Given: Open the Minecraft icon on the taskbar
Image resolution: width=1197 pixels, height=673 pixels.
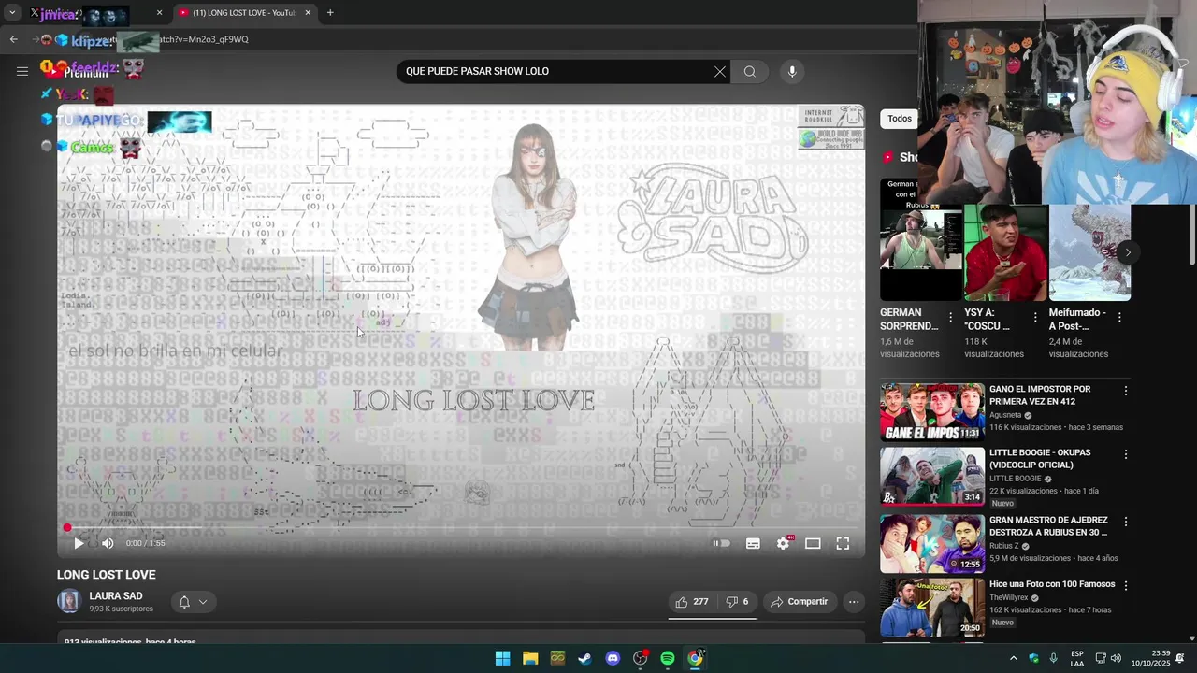Looking at the screenshot, I should [557, 658].
